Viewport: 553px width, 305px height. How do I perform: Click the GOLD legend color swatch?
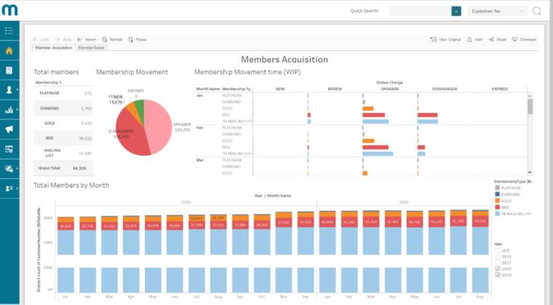click(497, 200)
